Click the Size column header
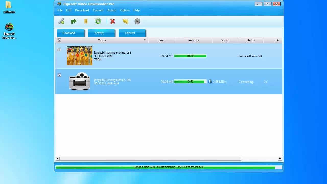This screenshot has width=327, height=184. 161,40
